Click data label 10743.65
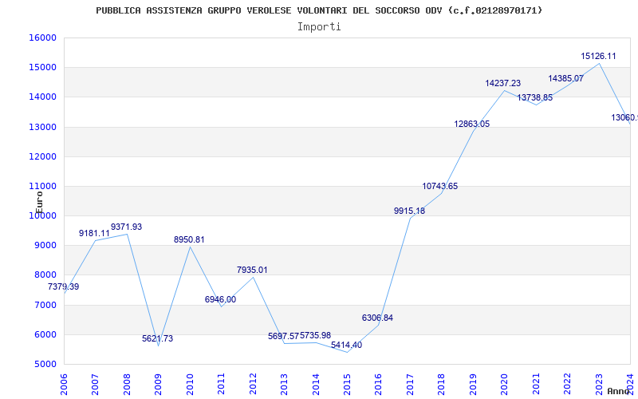638x399 pixels. pyautogui.click(x=440, y=186)
